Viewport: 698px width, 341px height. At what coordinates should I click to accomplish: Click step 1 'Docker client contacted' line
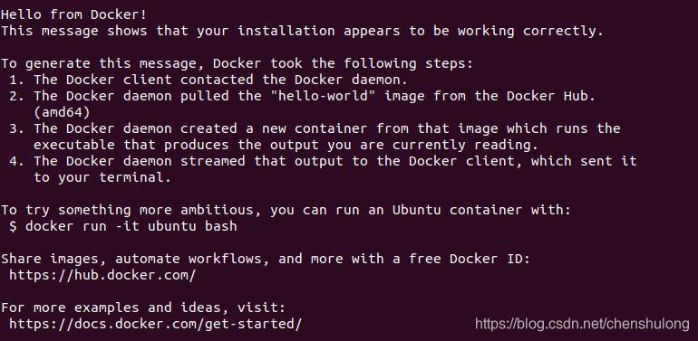click(208, 80)
